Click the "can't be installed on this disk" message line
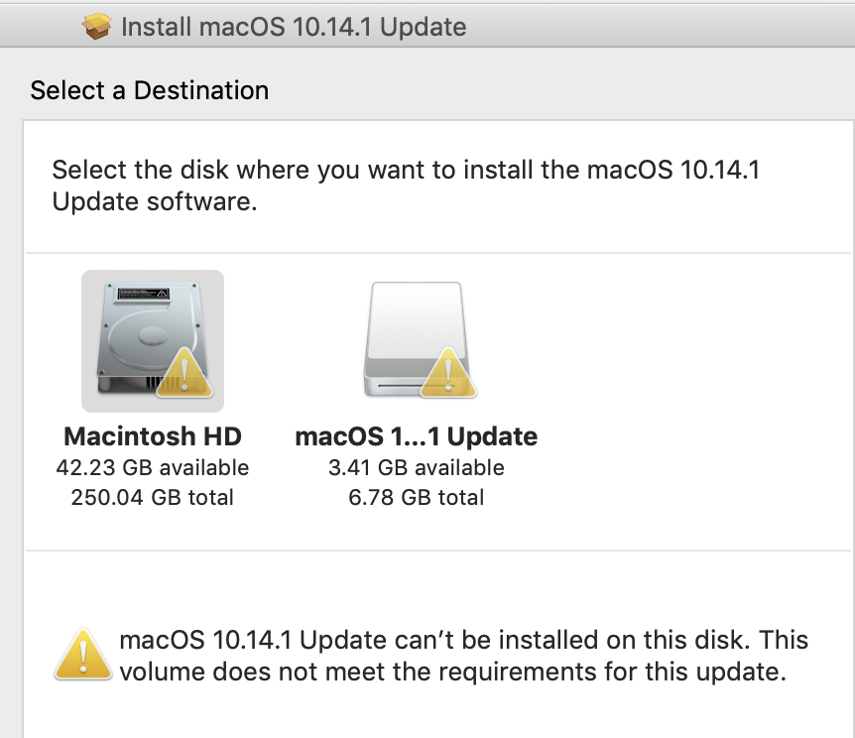The height and width of the screenshot is (738, 855). (x=464, y=640)
